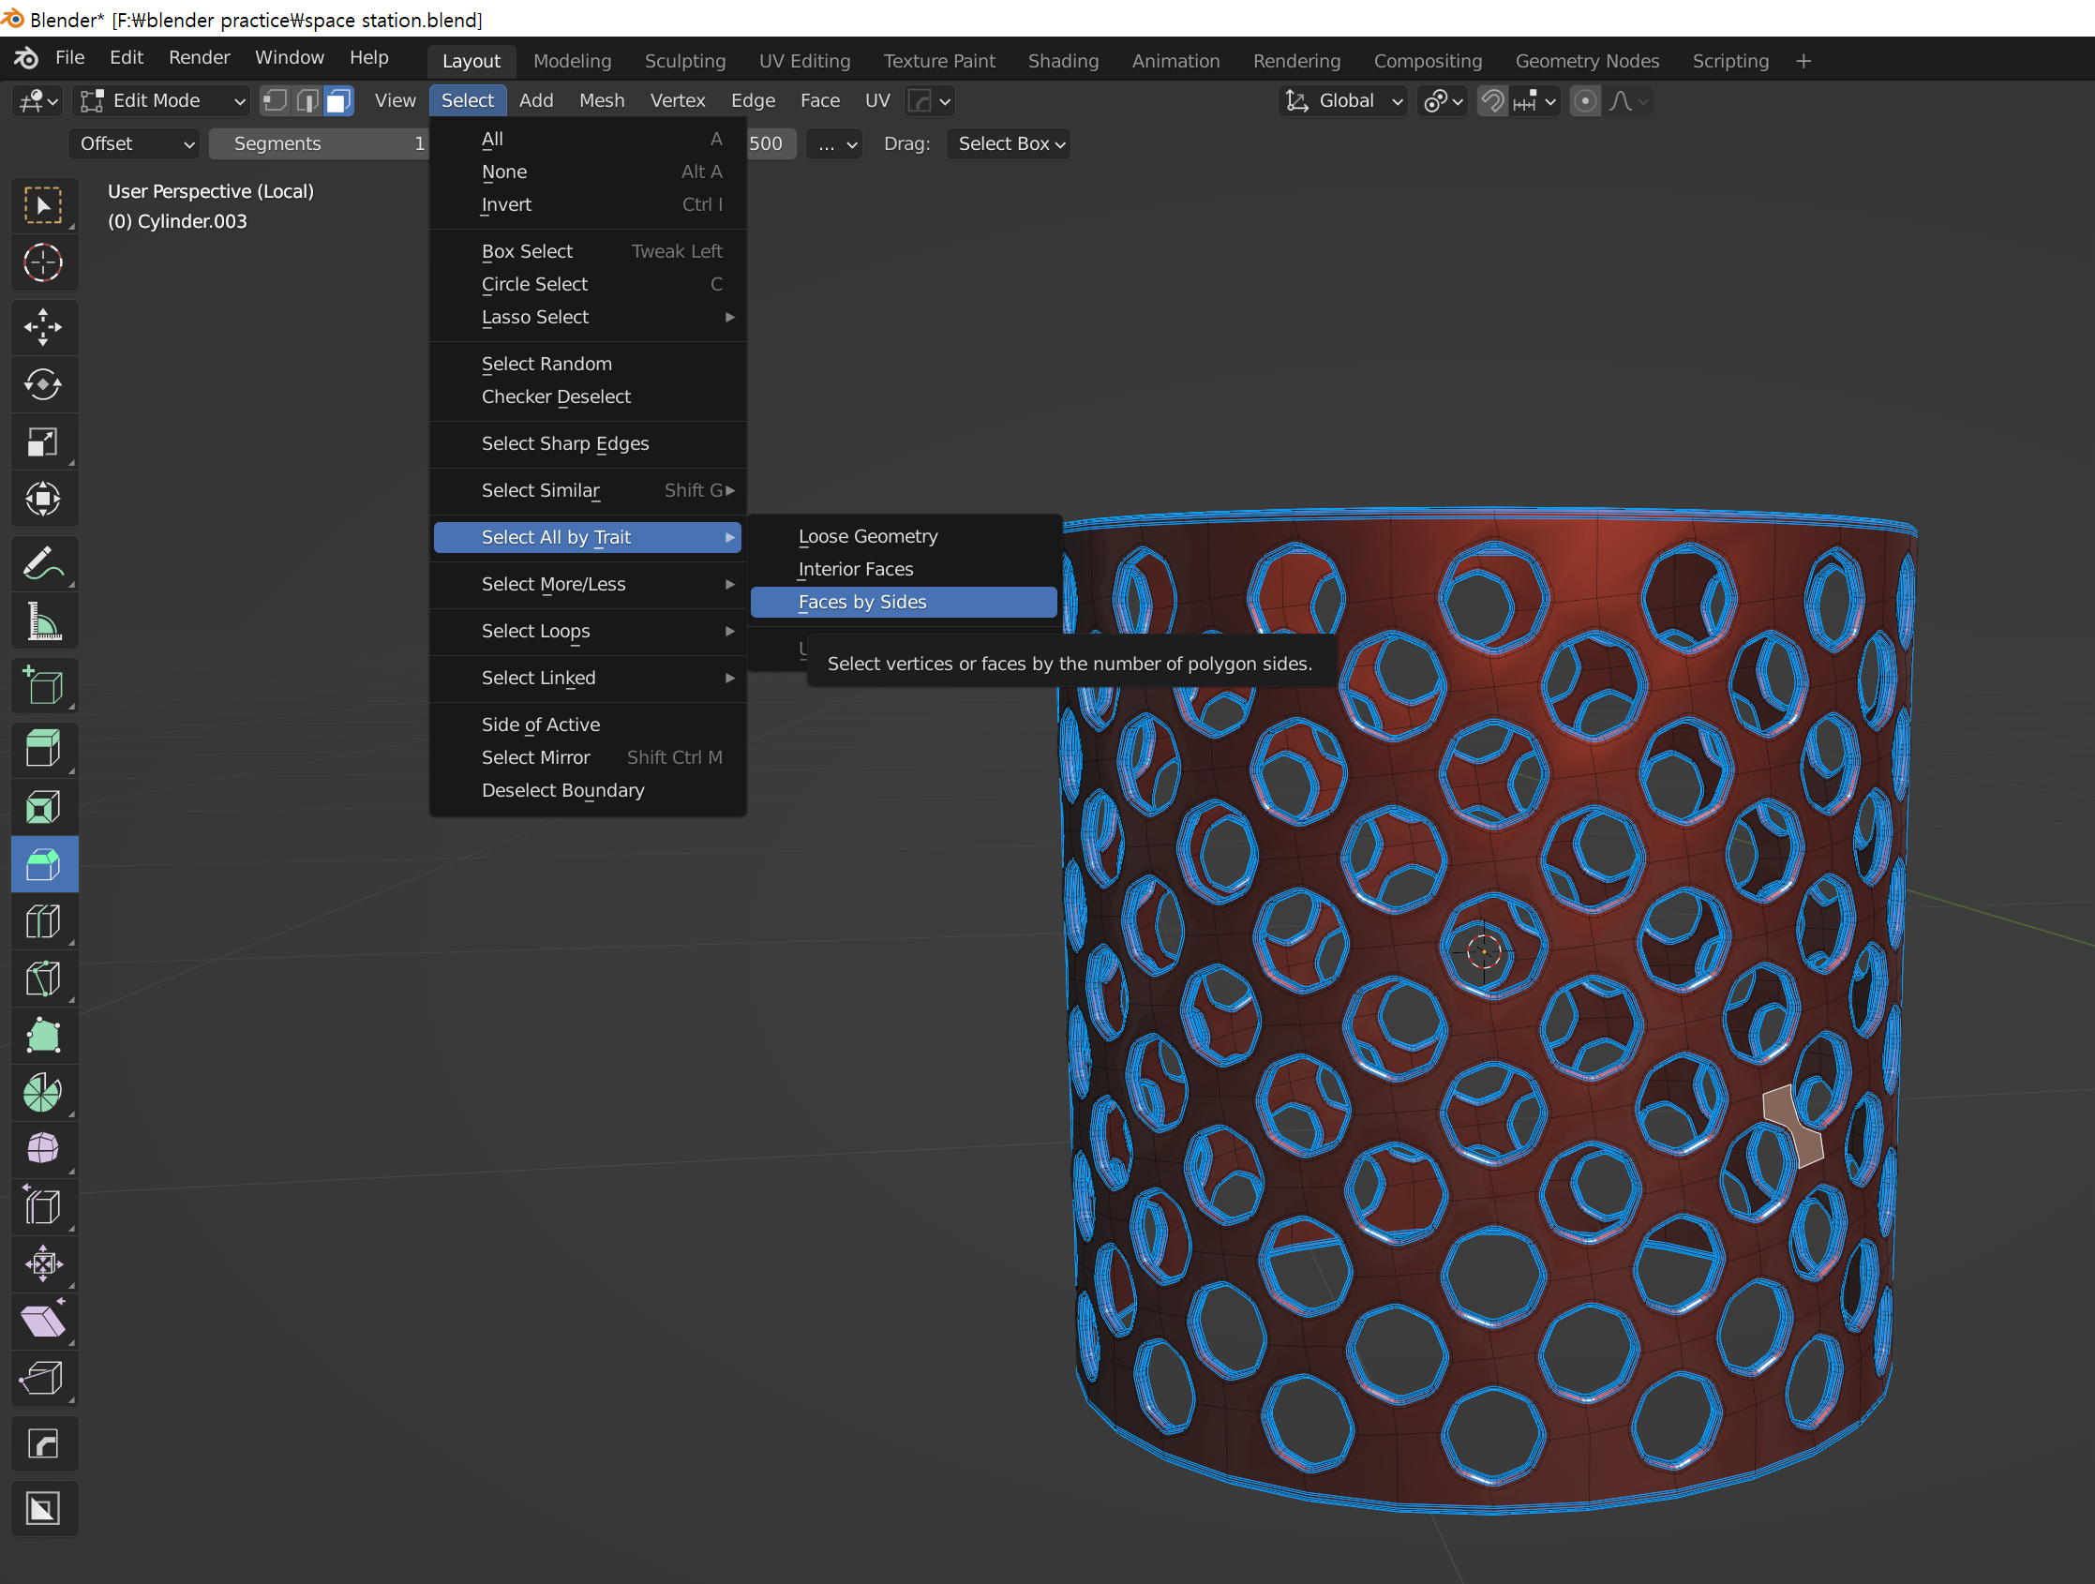
Task: Activate the Cursor tool
Action: [x=42, y=262]
